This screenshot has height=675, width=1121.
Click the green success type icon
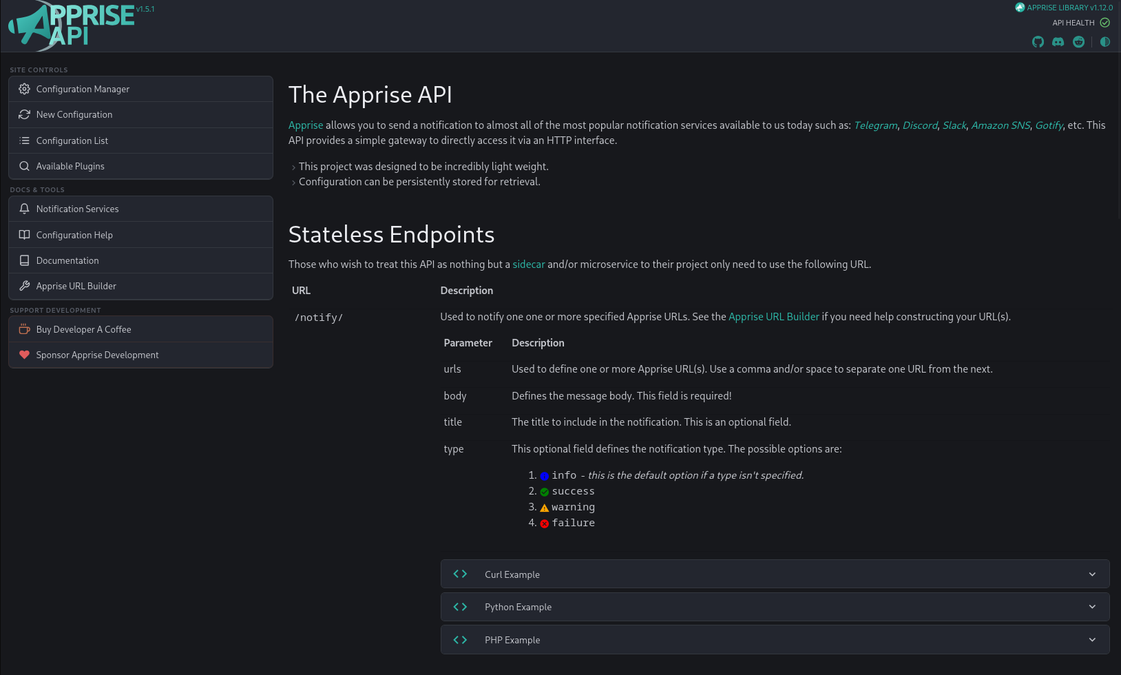point(544,492)
